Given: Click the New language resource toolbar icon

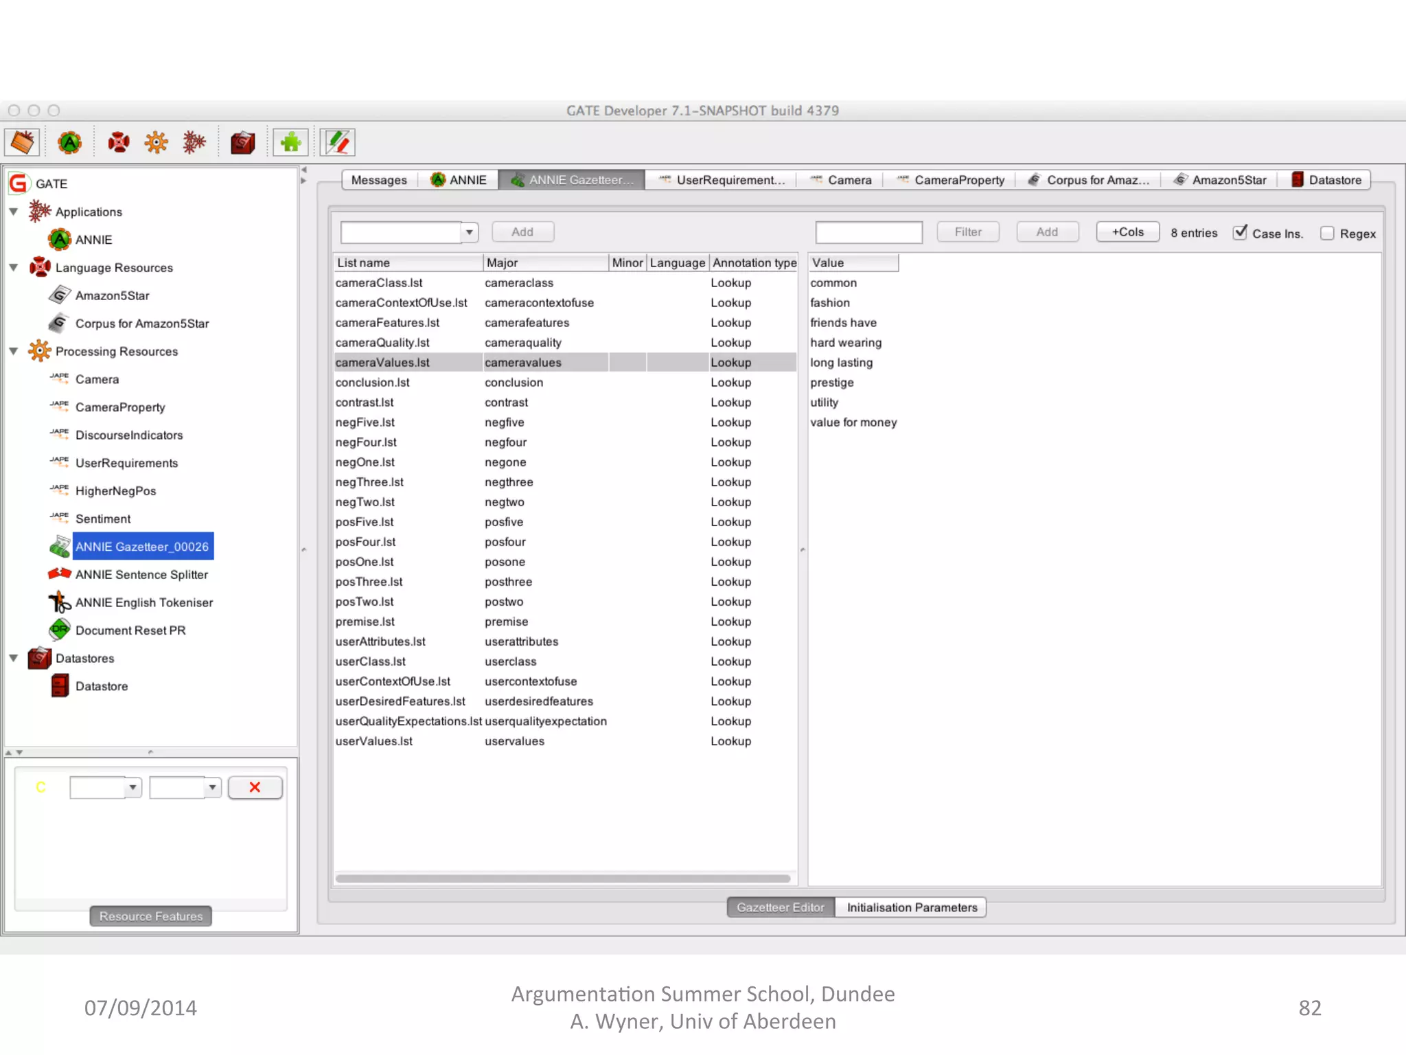Looking at the screenshot, I should 118,143.
